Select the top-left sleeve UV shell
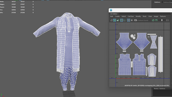Viewport: 172px width, 97px height. [x=124, y=41]
